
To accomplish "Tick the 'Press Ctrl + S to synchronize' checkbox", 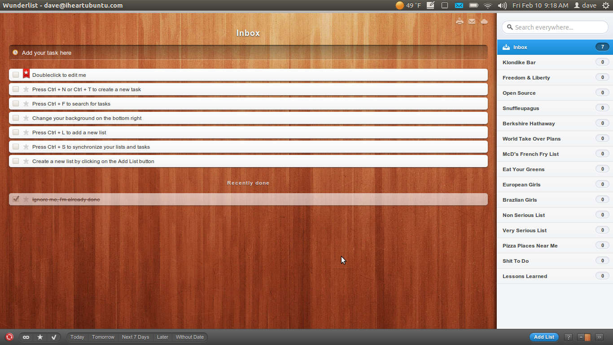I will coord(16,146).
